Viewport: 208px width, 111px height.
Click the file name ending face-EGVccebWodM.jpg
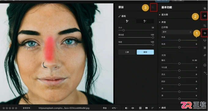click(x=64, y=108)
